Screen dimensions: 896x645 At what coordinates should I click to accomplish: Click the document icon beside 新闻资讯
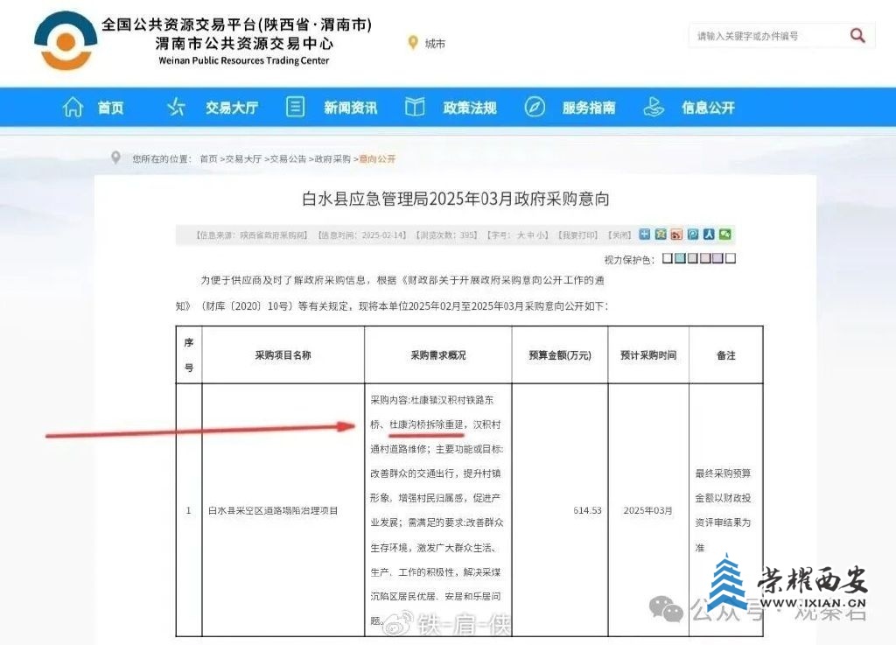point(296,108)
